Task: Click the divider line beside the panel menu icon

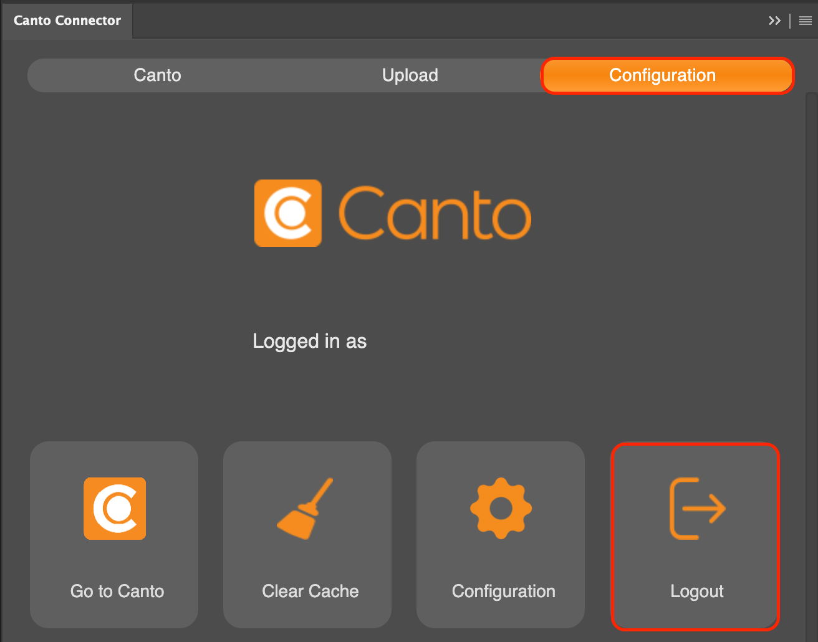Action: [x=790, y=21]
